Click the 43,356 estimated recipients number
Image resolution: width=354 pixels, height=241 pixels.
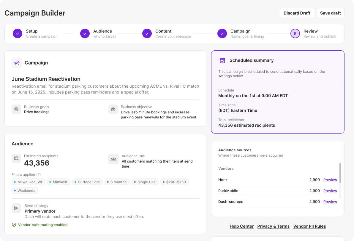click(37, 163)
